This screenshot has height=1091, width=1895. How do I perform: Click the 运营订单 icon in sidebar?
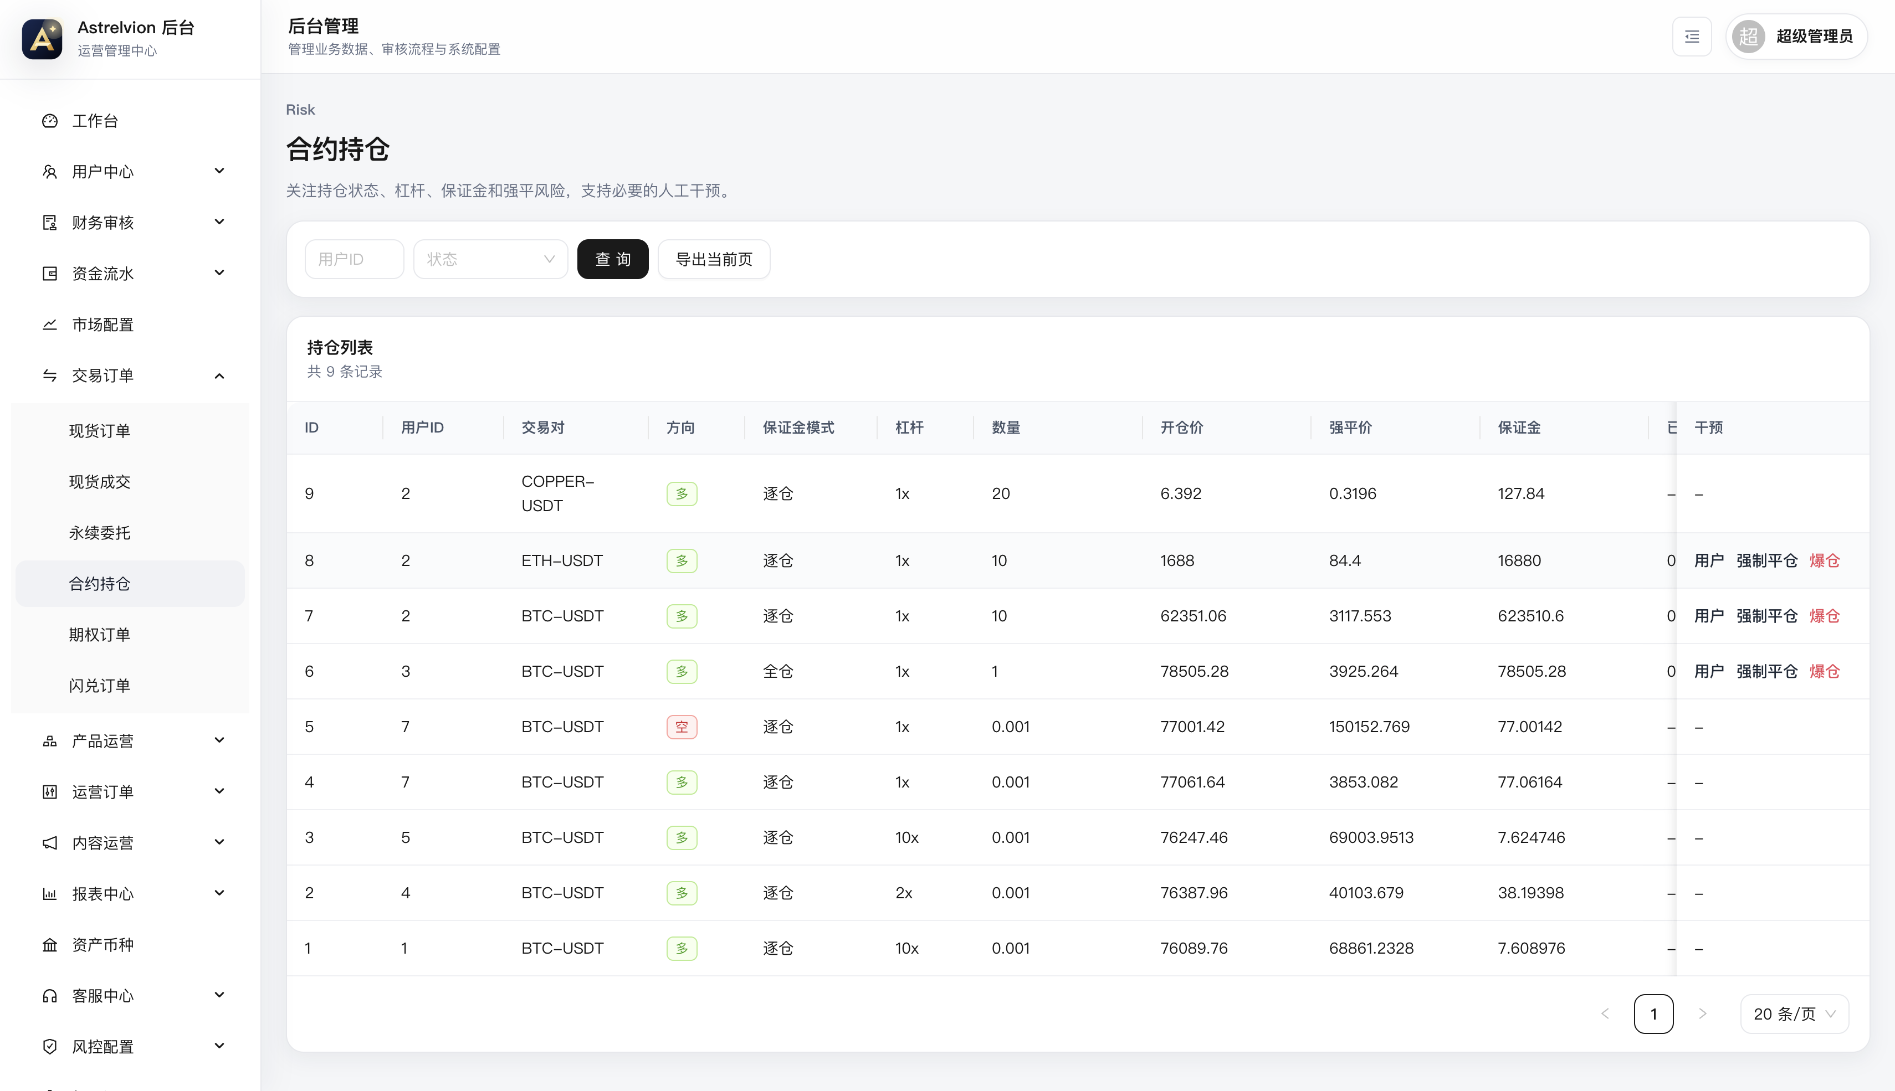coord(49,792)
